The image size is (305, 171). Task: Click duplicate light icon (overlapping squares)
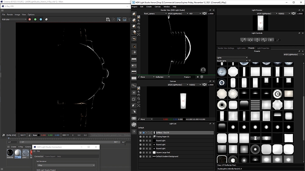pyautogui.click(x=134, y=99)
